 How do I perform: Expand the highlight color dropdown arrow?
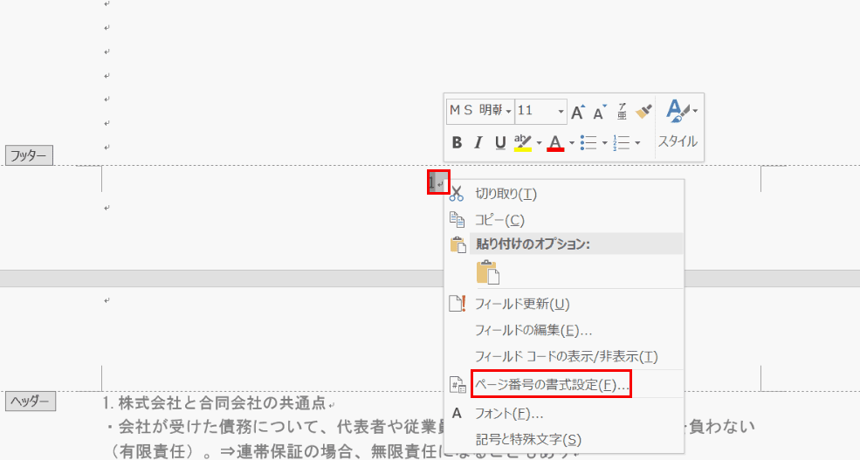click(539, 142)
